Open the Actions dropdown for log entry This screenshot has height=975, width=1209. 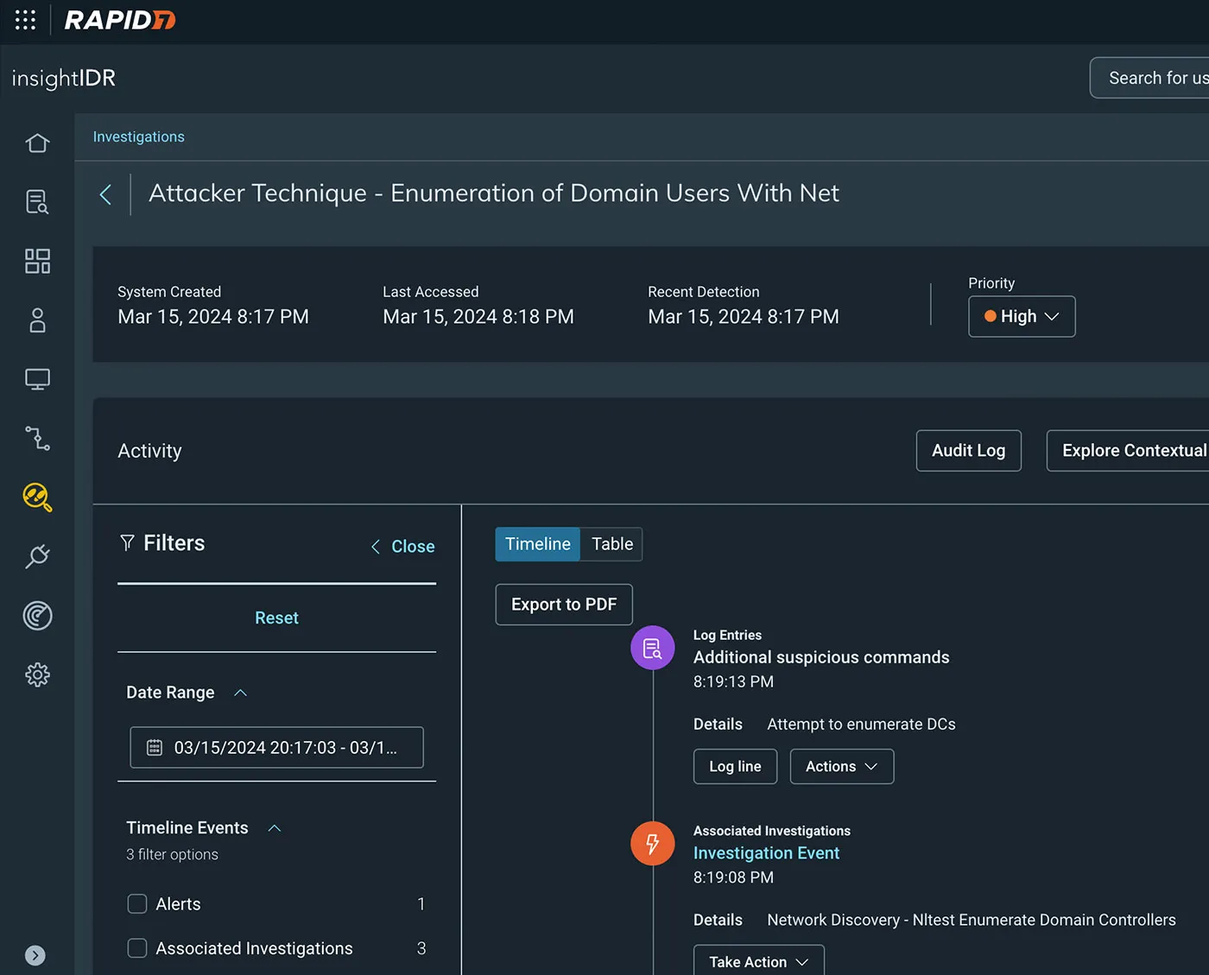[x=841, y=766]
